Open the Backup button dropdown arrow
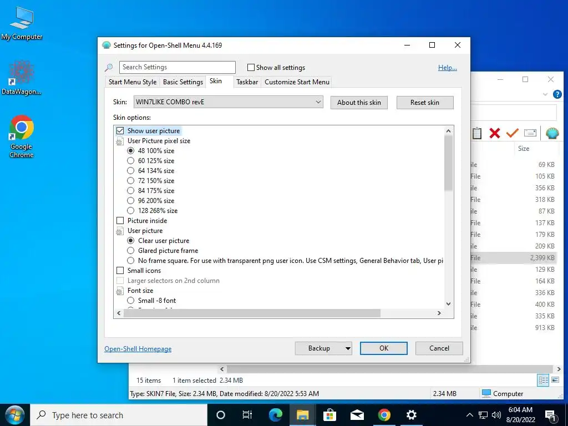 click(x=347, y=348)
